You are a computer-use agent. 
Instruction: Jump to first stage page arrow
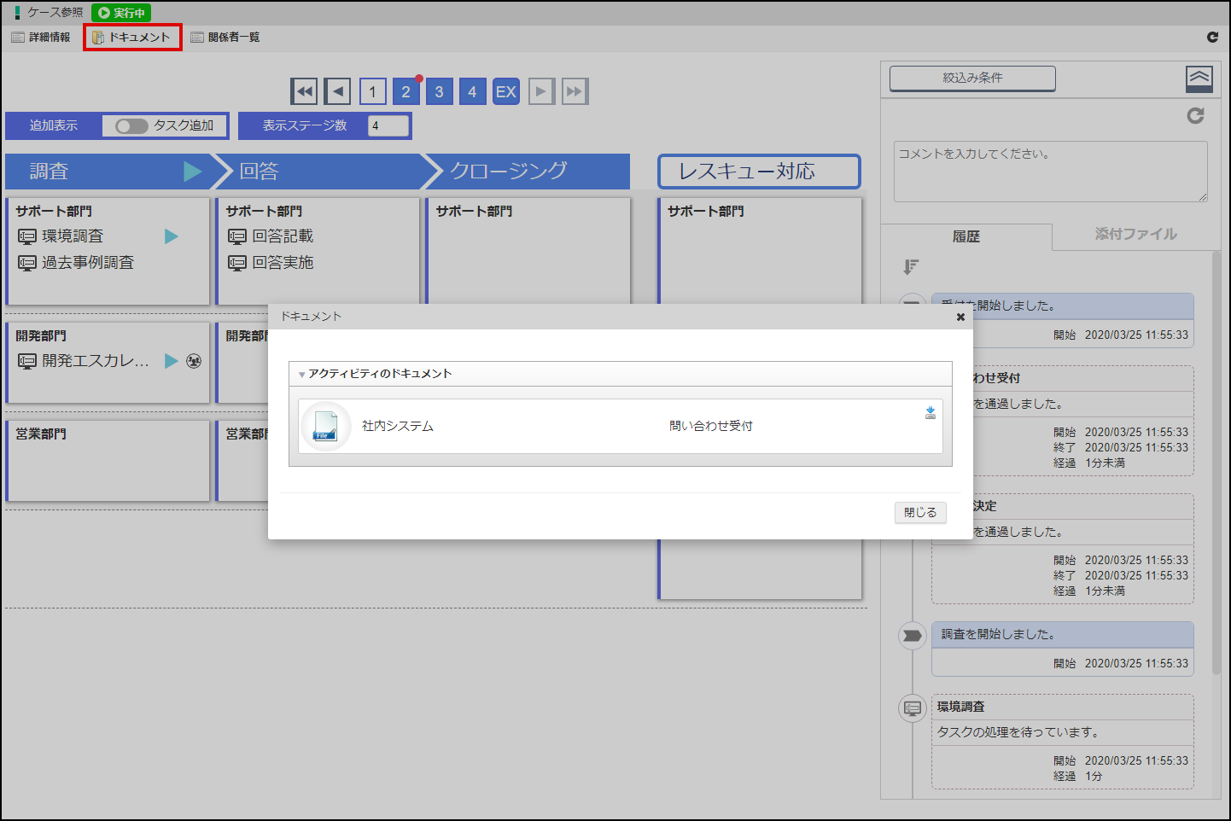pos(304,91)
